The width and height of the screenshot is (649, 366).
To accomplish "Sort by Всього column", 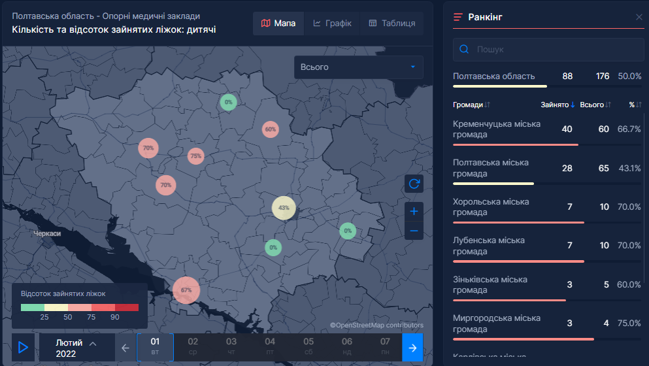I will (595, 105).
